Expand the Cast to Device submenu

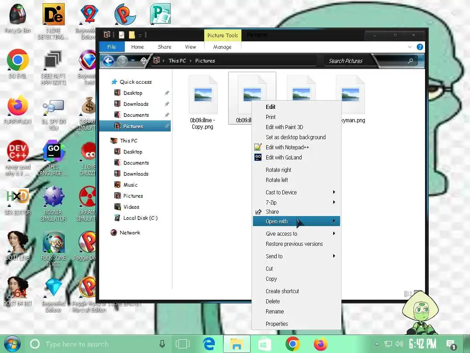[297, 193]
